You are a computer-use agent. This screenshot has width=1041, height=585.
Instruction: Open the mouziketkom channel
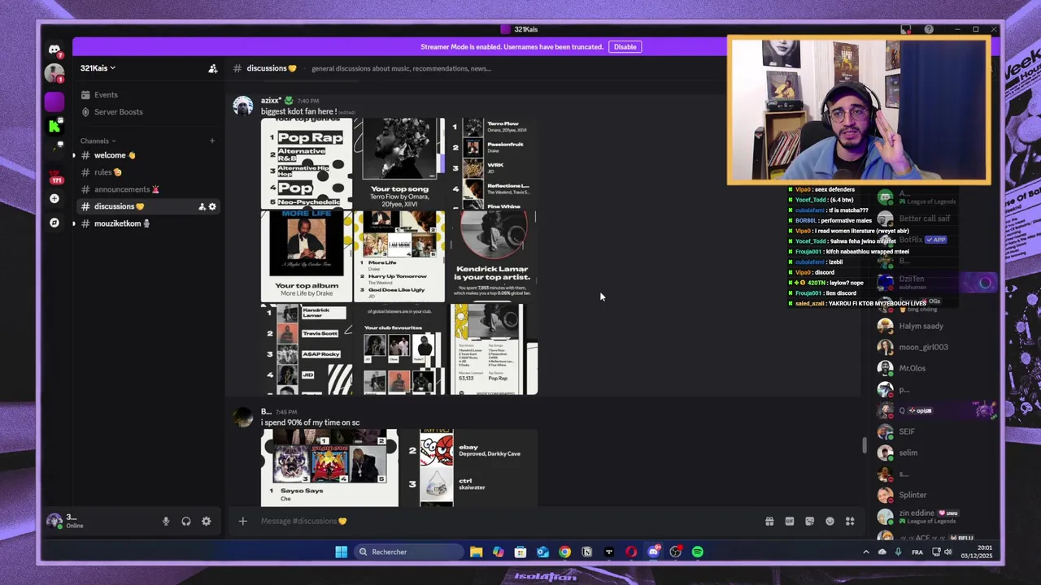(122, 223)
